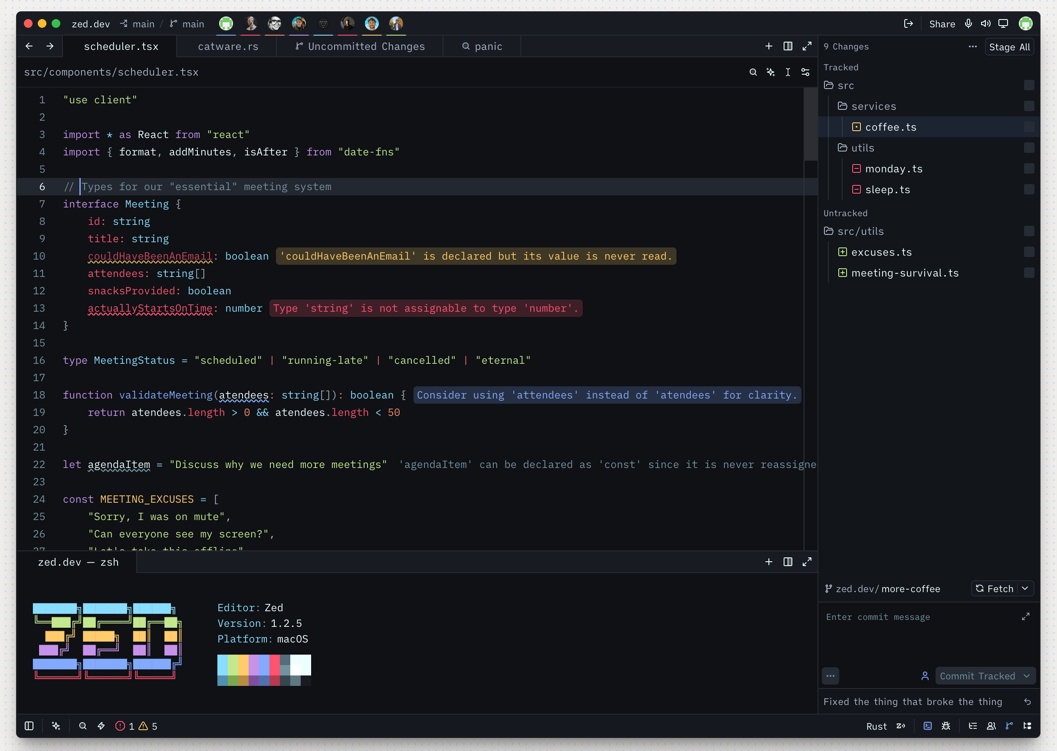Viewport: 1057px width, 751px height.
Task: Toggle git panel branch icon in status bar
Action: point(1009,725)
